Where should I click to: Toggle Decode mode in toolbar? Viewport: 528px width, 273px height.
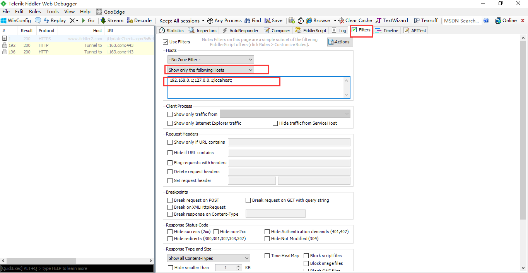(139, 21)
